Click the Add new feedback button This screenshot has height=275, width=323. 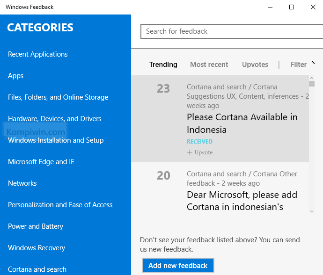click(x=178, y=265)
